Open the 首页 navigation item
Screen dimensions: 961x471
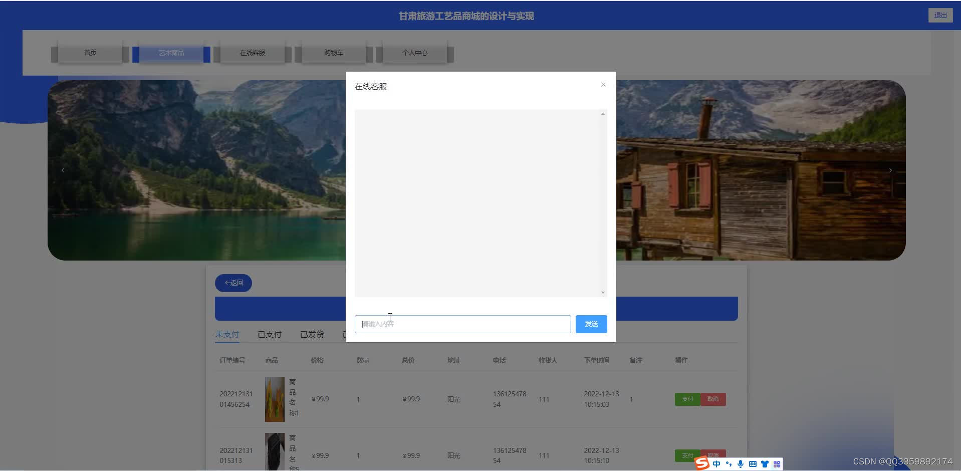90,53
